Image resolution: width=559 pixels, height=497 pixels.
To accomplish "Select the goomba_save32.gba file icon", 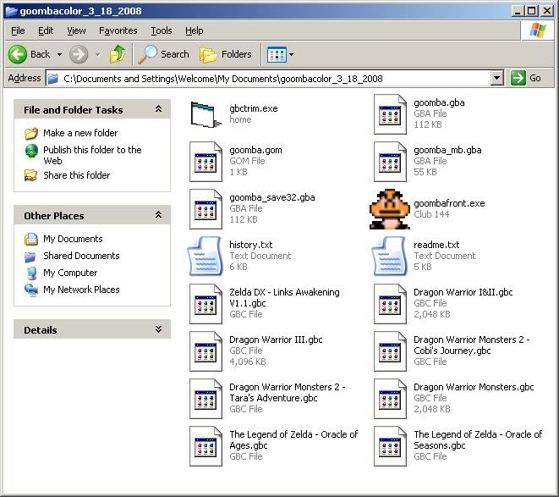I will [x=206, y=209].
